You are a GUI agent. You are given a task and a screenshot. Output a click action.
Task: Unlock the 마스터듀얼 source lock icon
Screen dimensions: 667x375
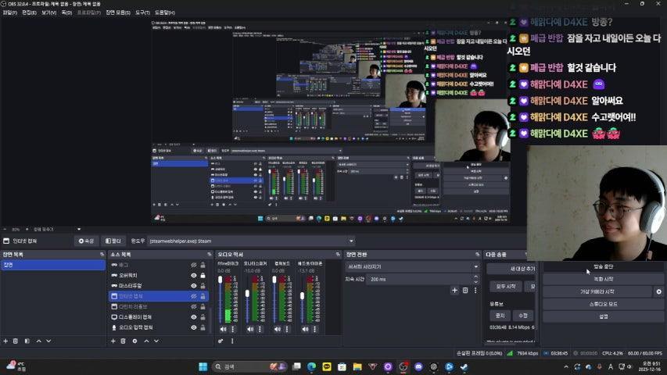(x=204, y=286)
